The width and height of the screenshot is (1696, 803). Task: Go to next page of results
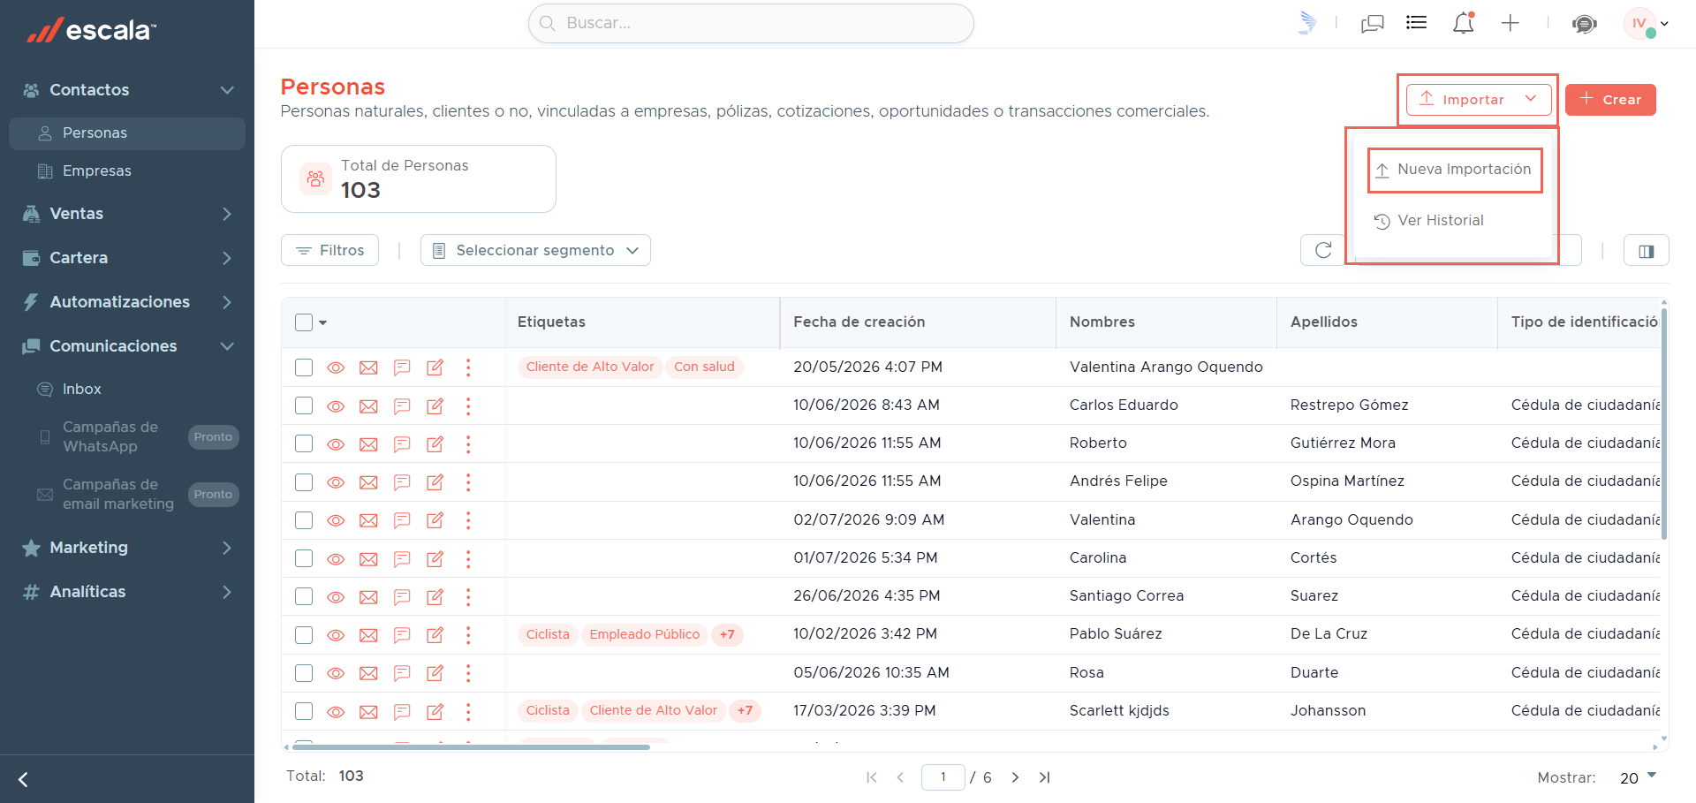pos(1016,777)
